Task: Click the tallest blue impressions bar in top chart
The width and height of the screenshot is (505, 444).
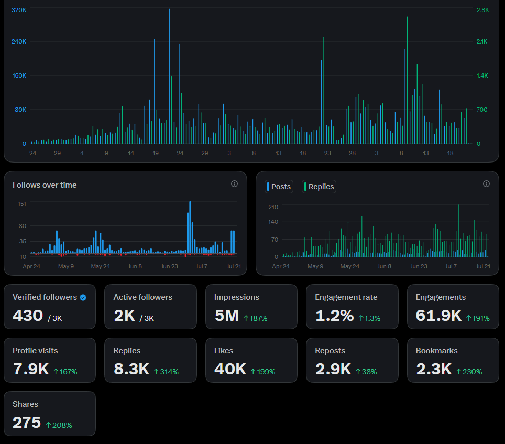Action: click(169, 77)
